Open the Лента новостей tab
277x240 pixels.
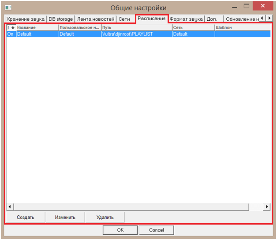[x=96, y=19]
